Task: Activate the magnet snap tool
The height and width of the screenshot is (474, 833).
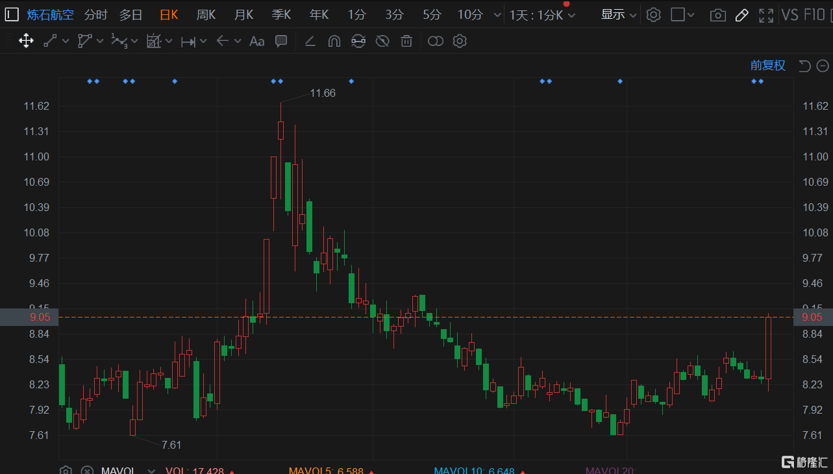Action: [334, 42]
